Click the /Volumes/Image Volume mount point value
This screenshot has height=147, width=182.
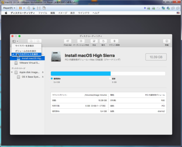(x=96, y=95)
